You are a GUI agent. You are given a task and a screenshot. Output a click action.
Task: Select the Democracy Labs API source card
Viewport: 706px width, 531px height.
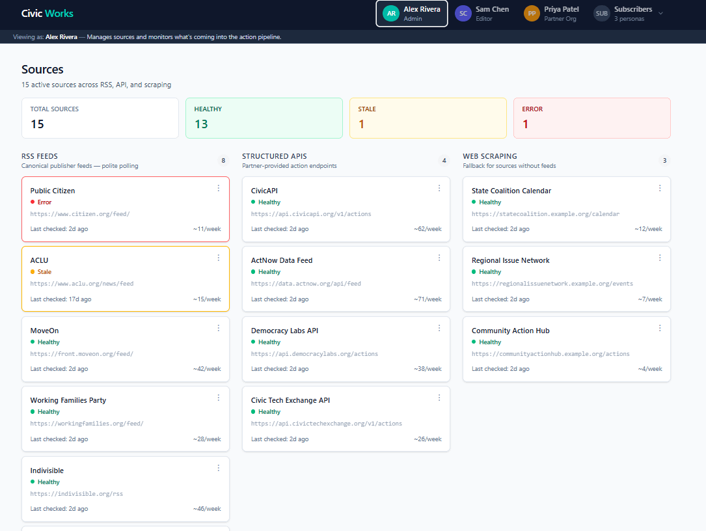tap(346, 349)
